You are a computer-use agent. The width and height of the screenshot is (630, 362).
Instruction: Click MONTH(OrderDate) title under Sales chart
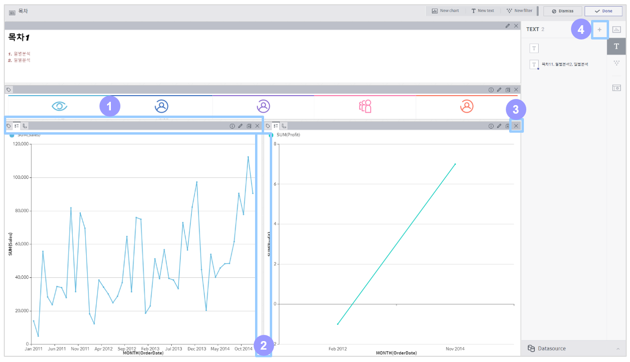(x=143, y=353)
